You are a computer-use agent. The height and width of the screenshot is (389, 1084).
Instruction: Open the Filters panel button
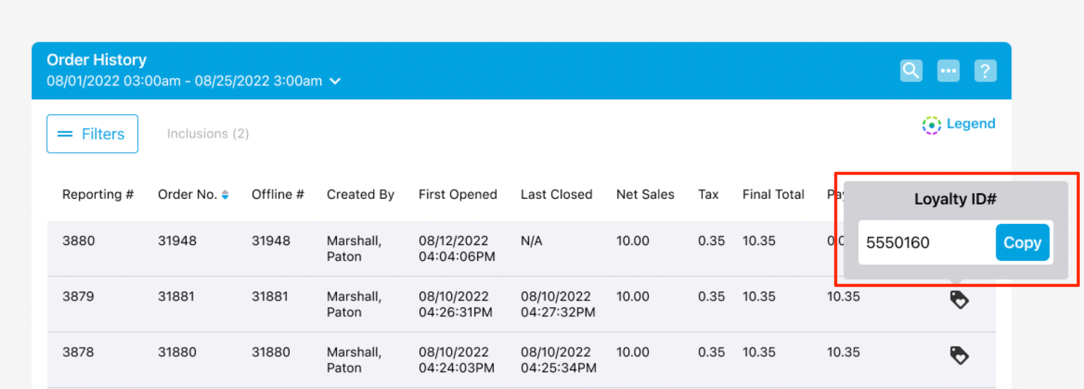coord(92,134)
